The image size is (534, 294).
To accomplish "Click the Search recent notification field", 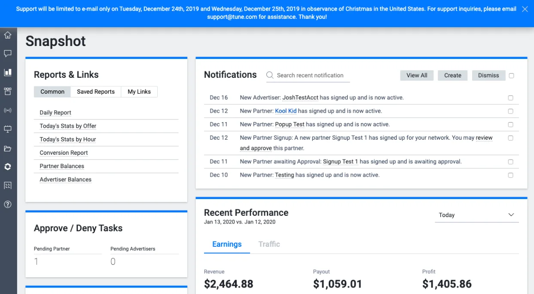I will 308,75.
